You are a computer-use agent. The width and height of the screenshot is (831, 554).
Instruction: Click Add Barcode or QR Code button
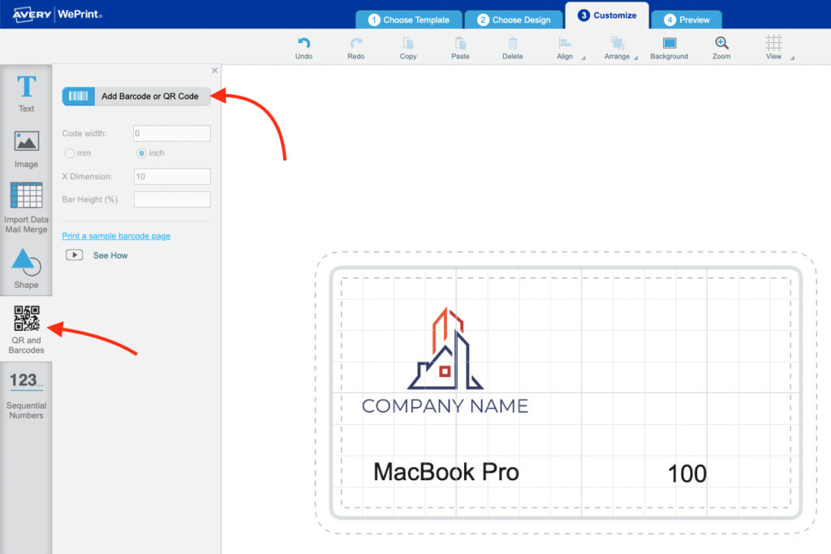136,97
